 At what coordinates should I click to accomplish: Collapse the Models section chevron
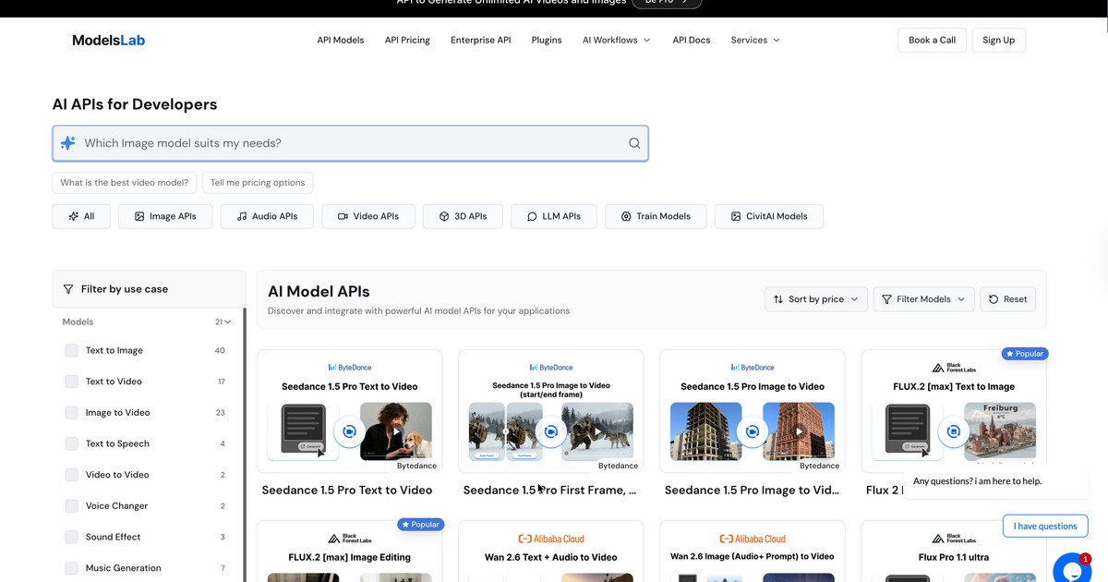point(227,322)
